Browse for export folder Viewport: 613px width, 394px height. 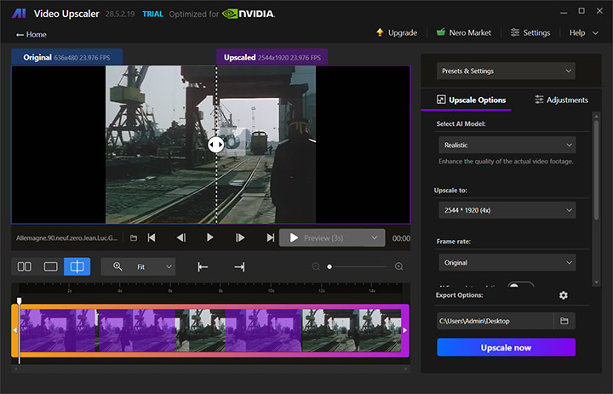564,321
